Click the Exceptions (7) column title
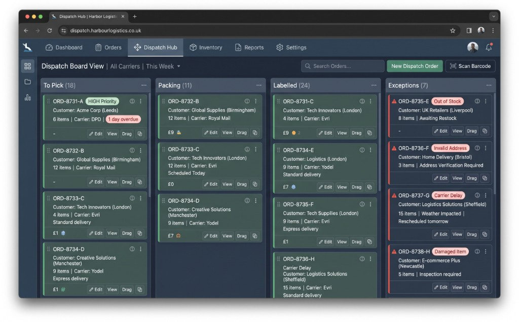Image resolution: width=519 pixels, height=322 pixels. (x=408, y=85)
